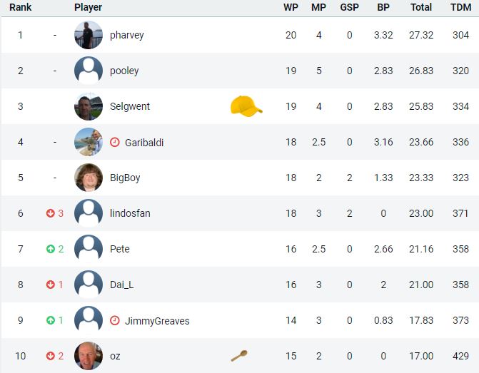479x373 pixels.
Task: Sort by the TDM column header
Action: click(x=460, y=7)
